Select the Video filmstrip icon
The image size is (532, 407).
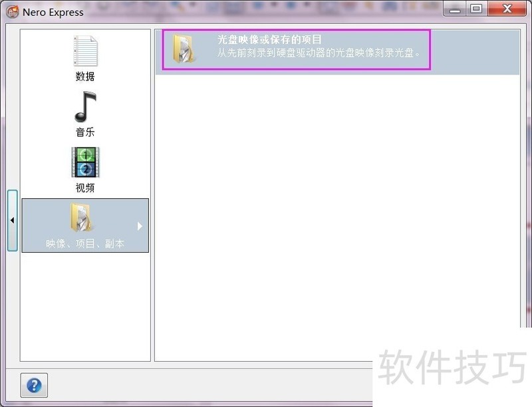[85, 163]
